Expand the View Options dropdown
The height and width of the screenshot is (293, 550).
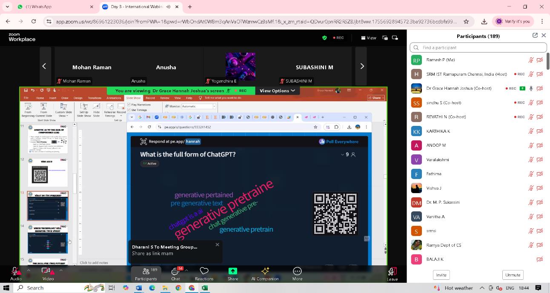(x=278, y=91)
